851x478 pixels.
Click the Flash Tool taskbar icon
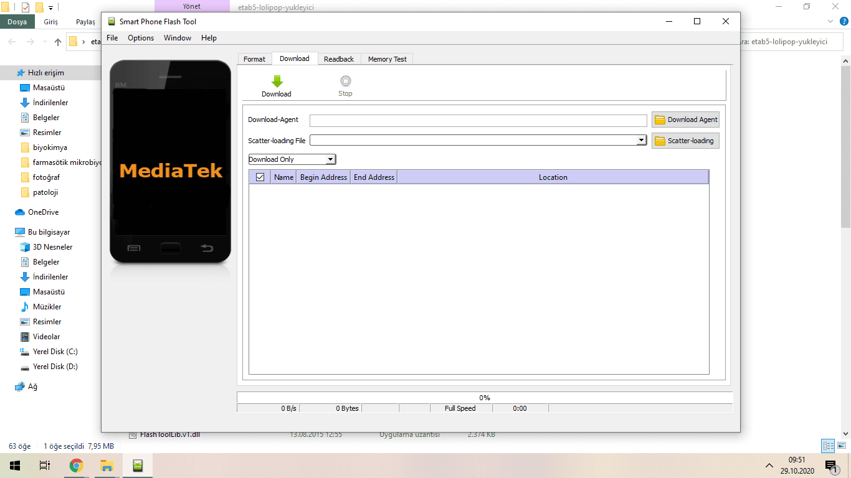click(x=138, y=466)
